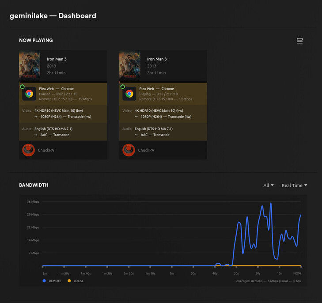This screenshot has width=322, height=303.
Task: Click blue remote bandwidth peak near 36 Mbps
Action: [271, 203]
